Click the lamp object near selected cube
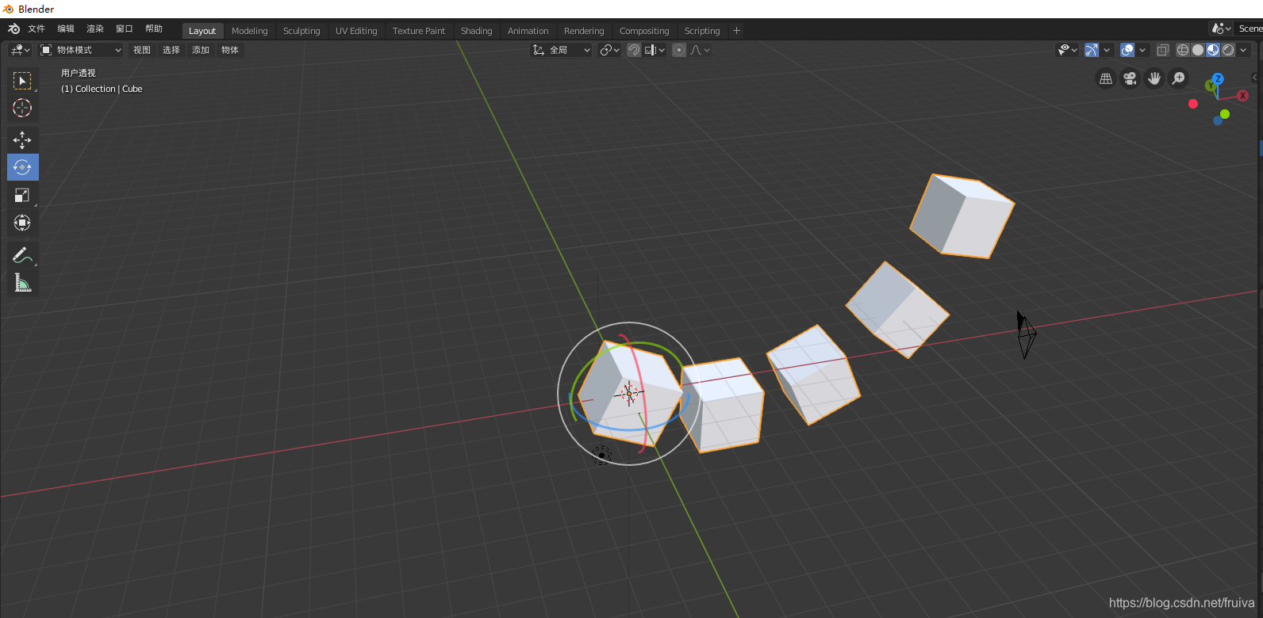Image resolution: width=1263 pixels, height=618 pixels. click(601, 455)
